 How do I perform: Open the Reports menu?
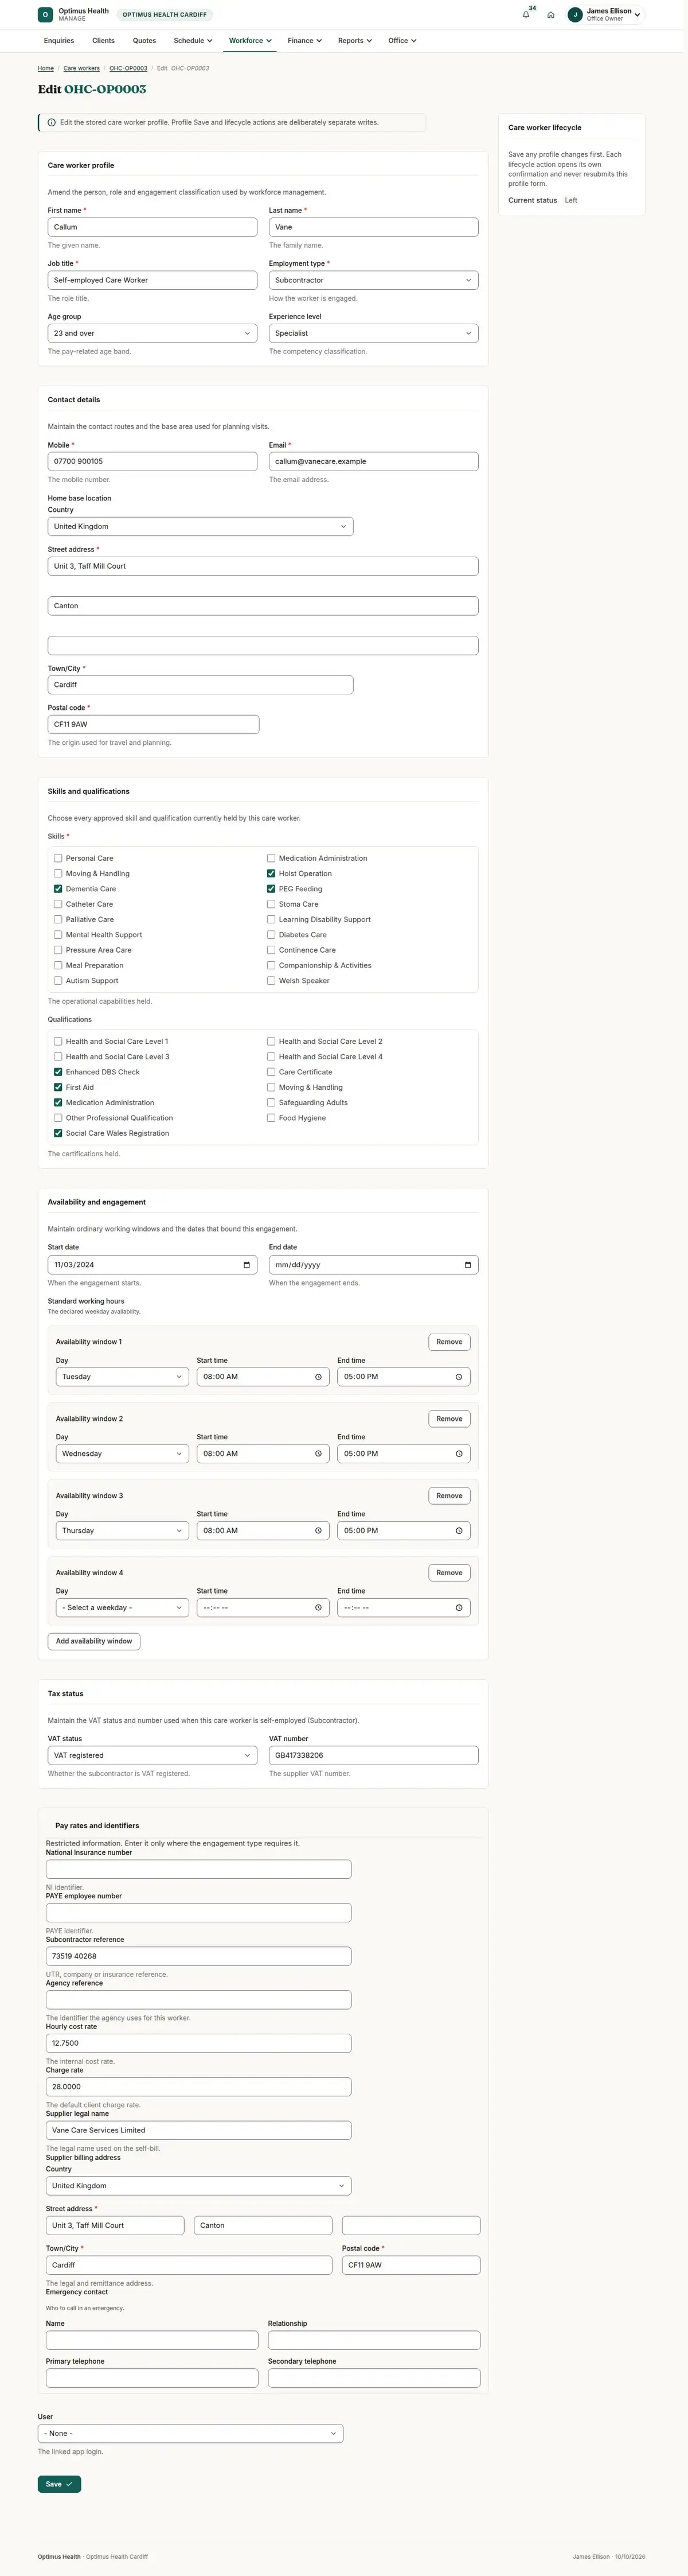[x=354, y=41]
